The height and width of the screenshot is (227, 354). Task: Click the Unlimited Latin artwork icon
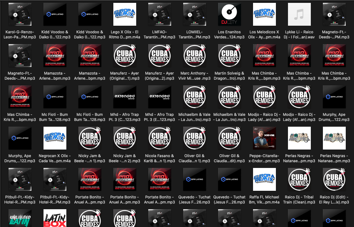pos(20,218)
